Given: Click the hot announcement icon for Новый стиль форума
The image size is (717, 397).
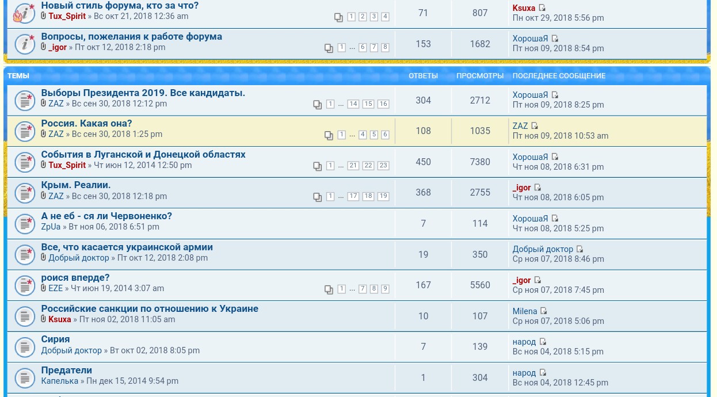Looking at the screenshot, I should tap(24, 13).
